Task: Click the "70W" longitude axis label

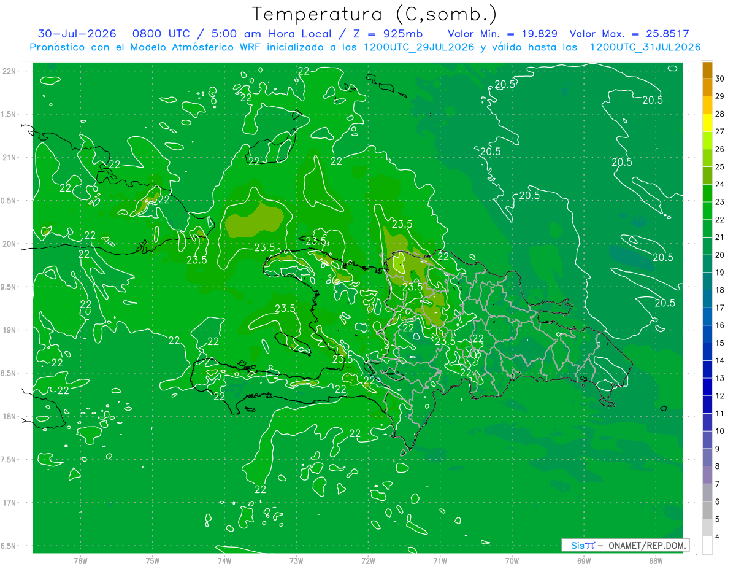Action: coord(512,561)
